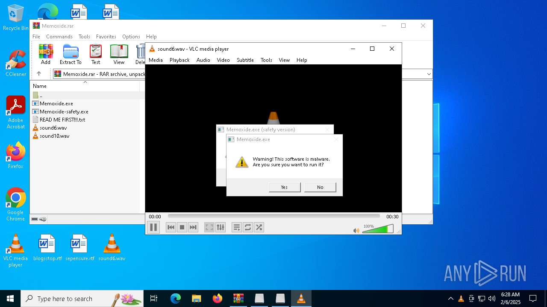Adjust the VLC volume slider
The height and width of the screenshot is (307, 547).
click(x=378, y=229)
